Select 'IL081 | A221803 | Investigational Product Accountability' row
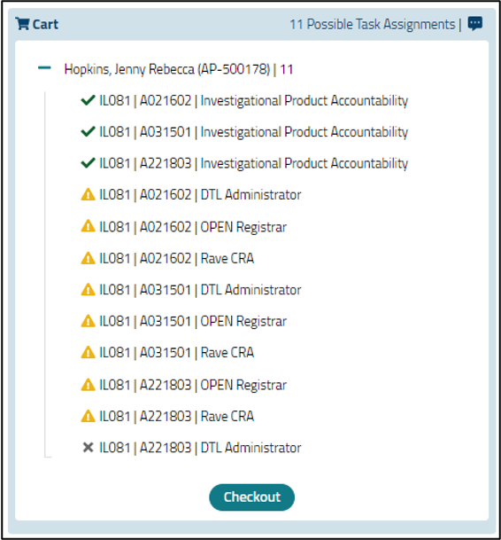501x540 pixels. click(244, 163)
